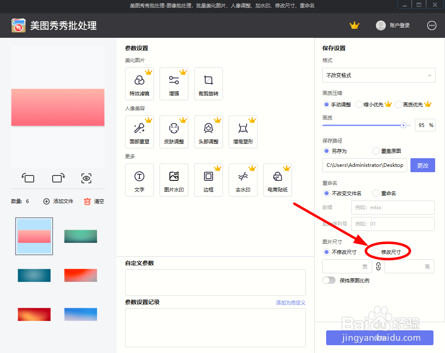445x353 pixels.
Task: Click 清空 to clear the list
Action: [x=94, y=201]
